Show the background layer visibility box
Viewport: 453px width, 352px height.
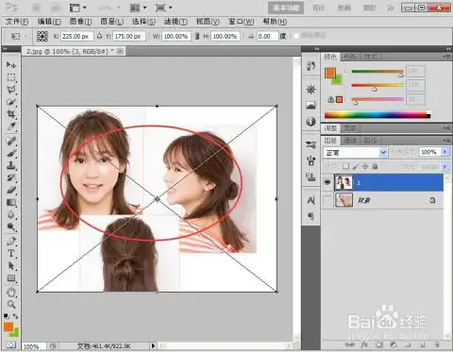pyautogui.click(x=327, y=200)
